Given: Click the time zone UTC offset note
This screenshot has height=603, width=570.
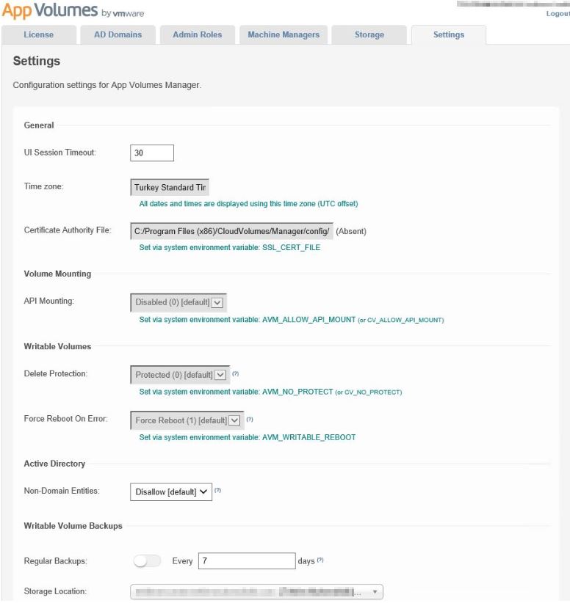Looking at the screenshot, I should 248,203.
